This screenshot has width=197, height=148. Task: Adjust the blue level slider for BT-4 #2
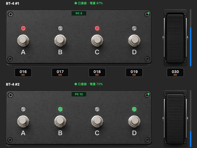[x=191, y=119]
